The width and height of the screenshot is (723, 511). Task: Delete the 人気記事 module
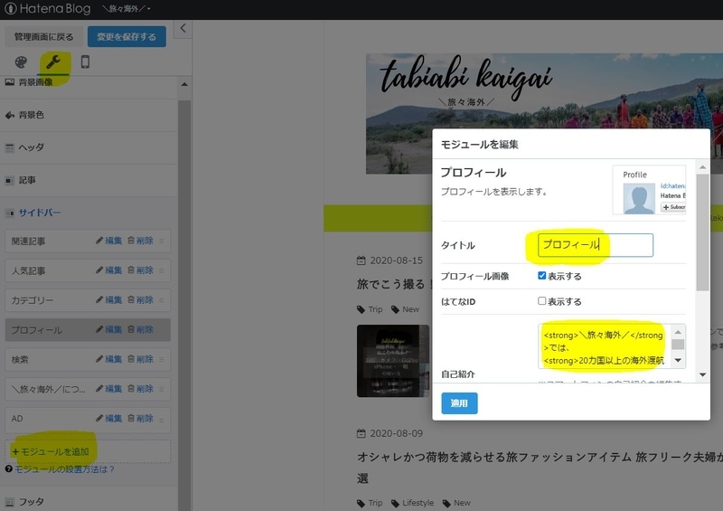(x=140, y=270)
